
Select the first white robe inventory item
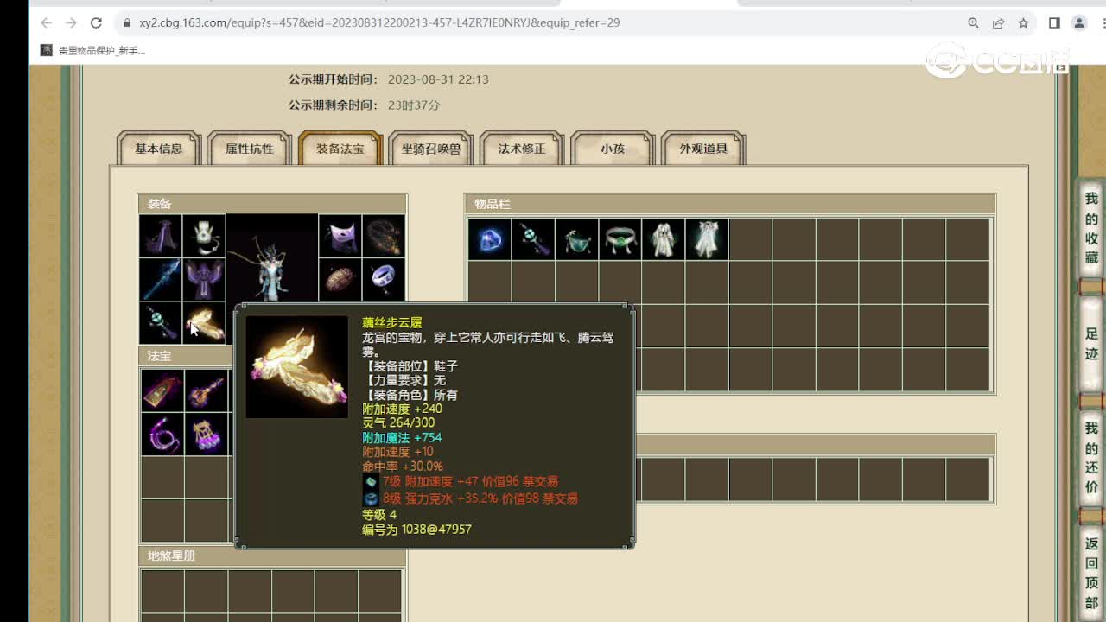tap(664, 239)
